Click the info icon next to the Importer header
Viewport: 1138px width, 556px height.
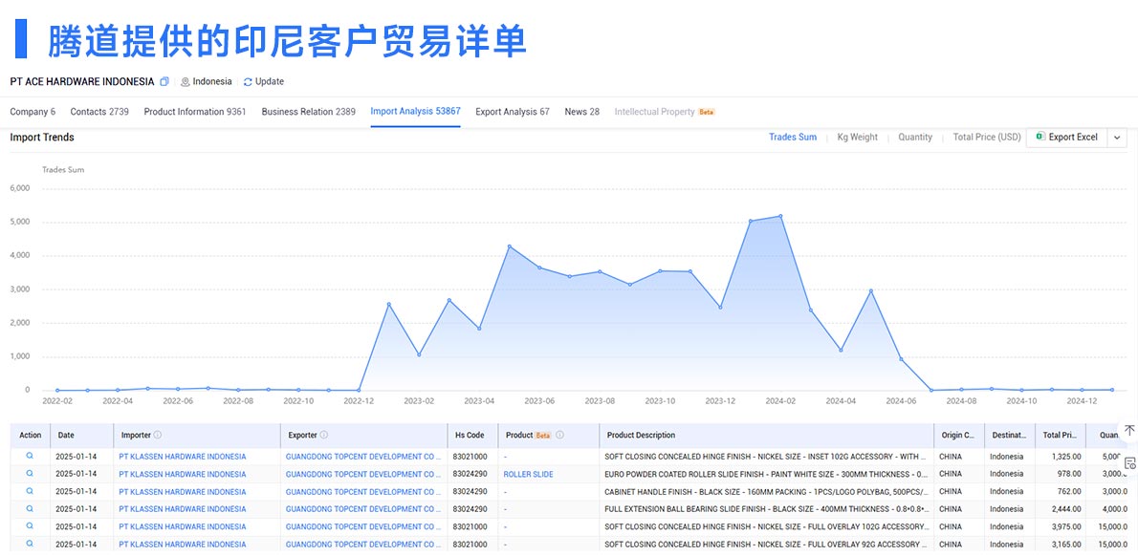pyautogui.click(x=158, y=435)
